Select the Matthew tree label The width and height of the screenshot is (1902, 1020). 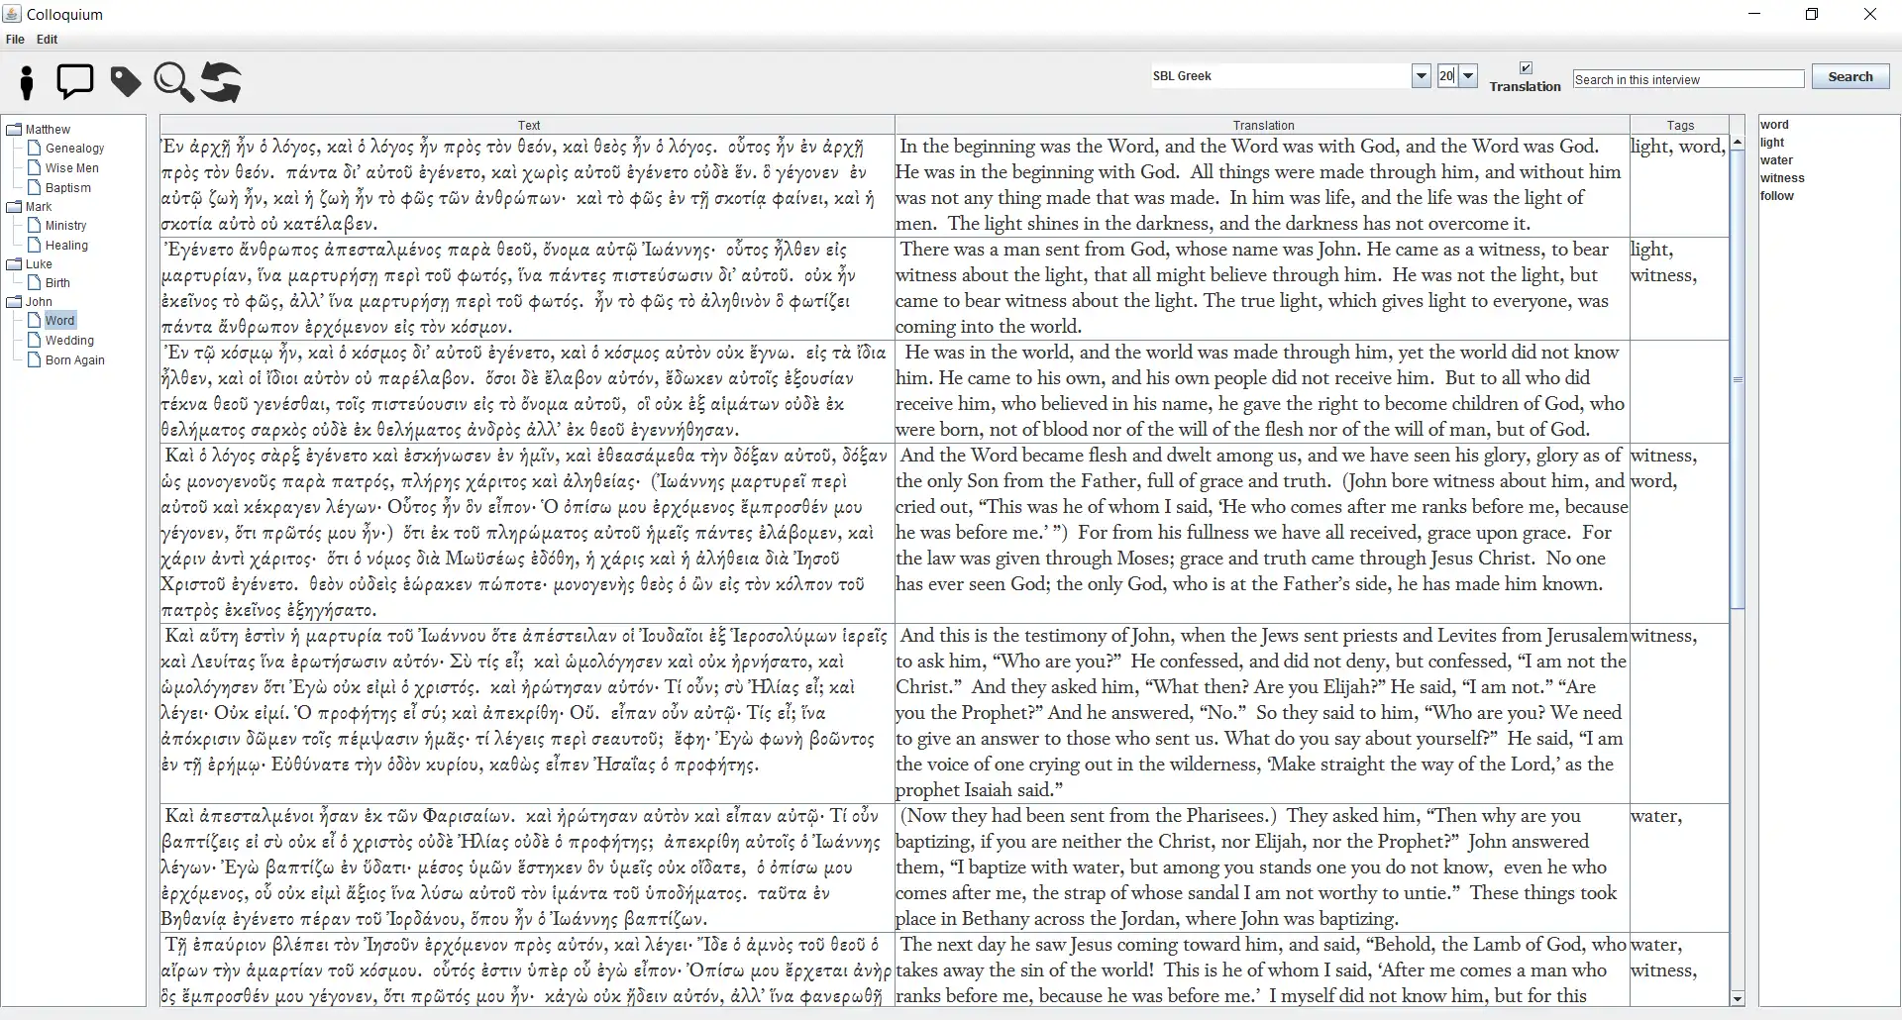(48, 130)
